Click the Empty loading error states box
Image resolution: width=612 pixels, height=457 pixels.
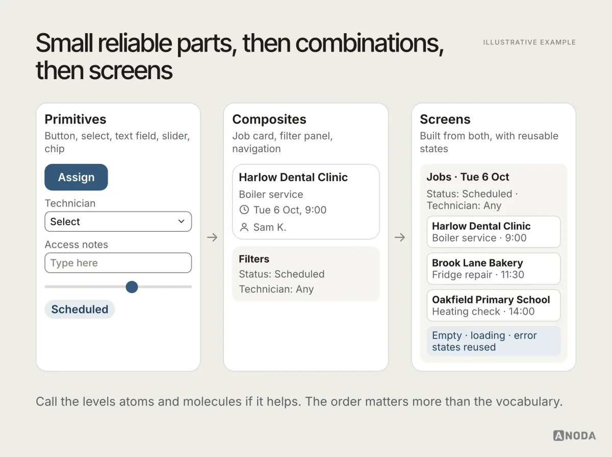point(494,341)
